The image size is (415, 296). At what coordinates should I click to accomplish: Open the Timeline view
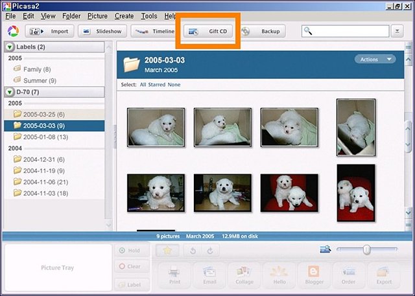tap(154, 31)
